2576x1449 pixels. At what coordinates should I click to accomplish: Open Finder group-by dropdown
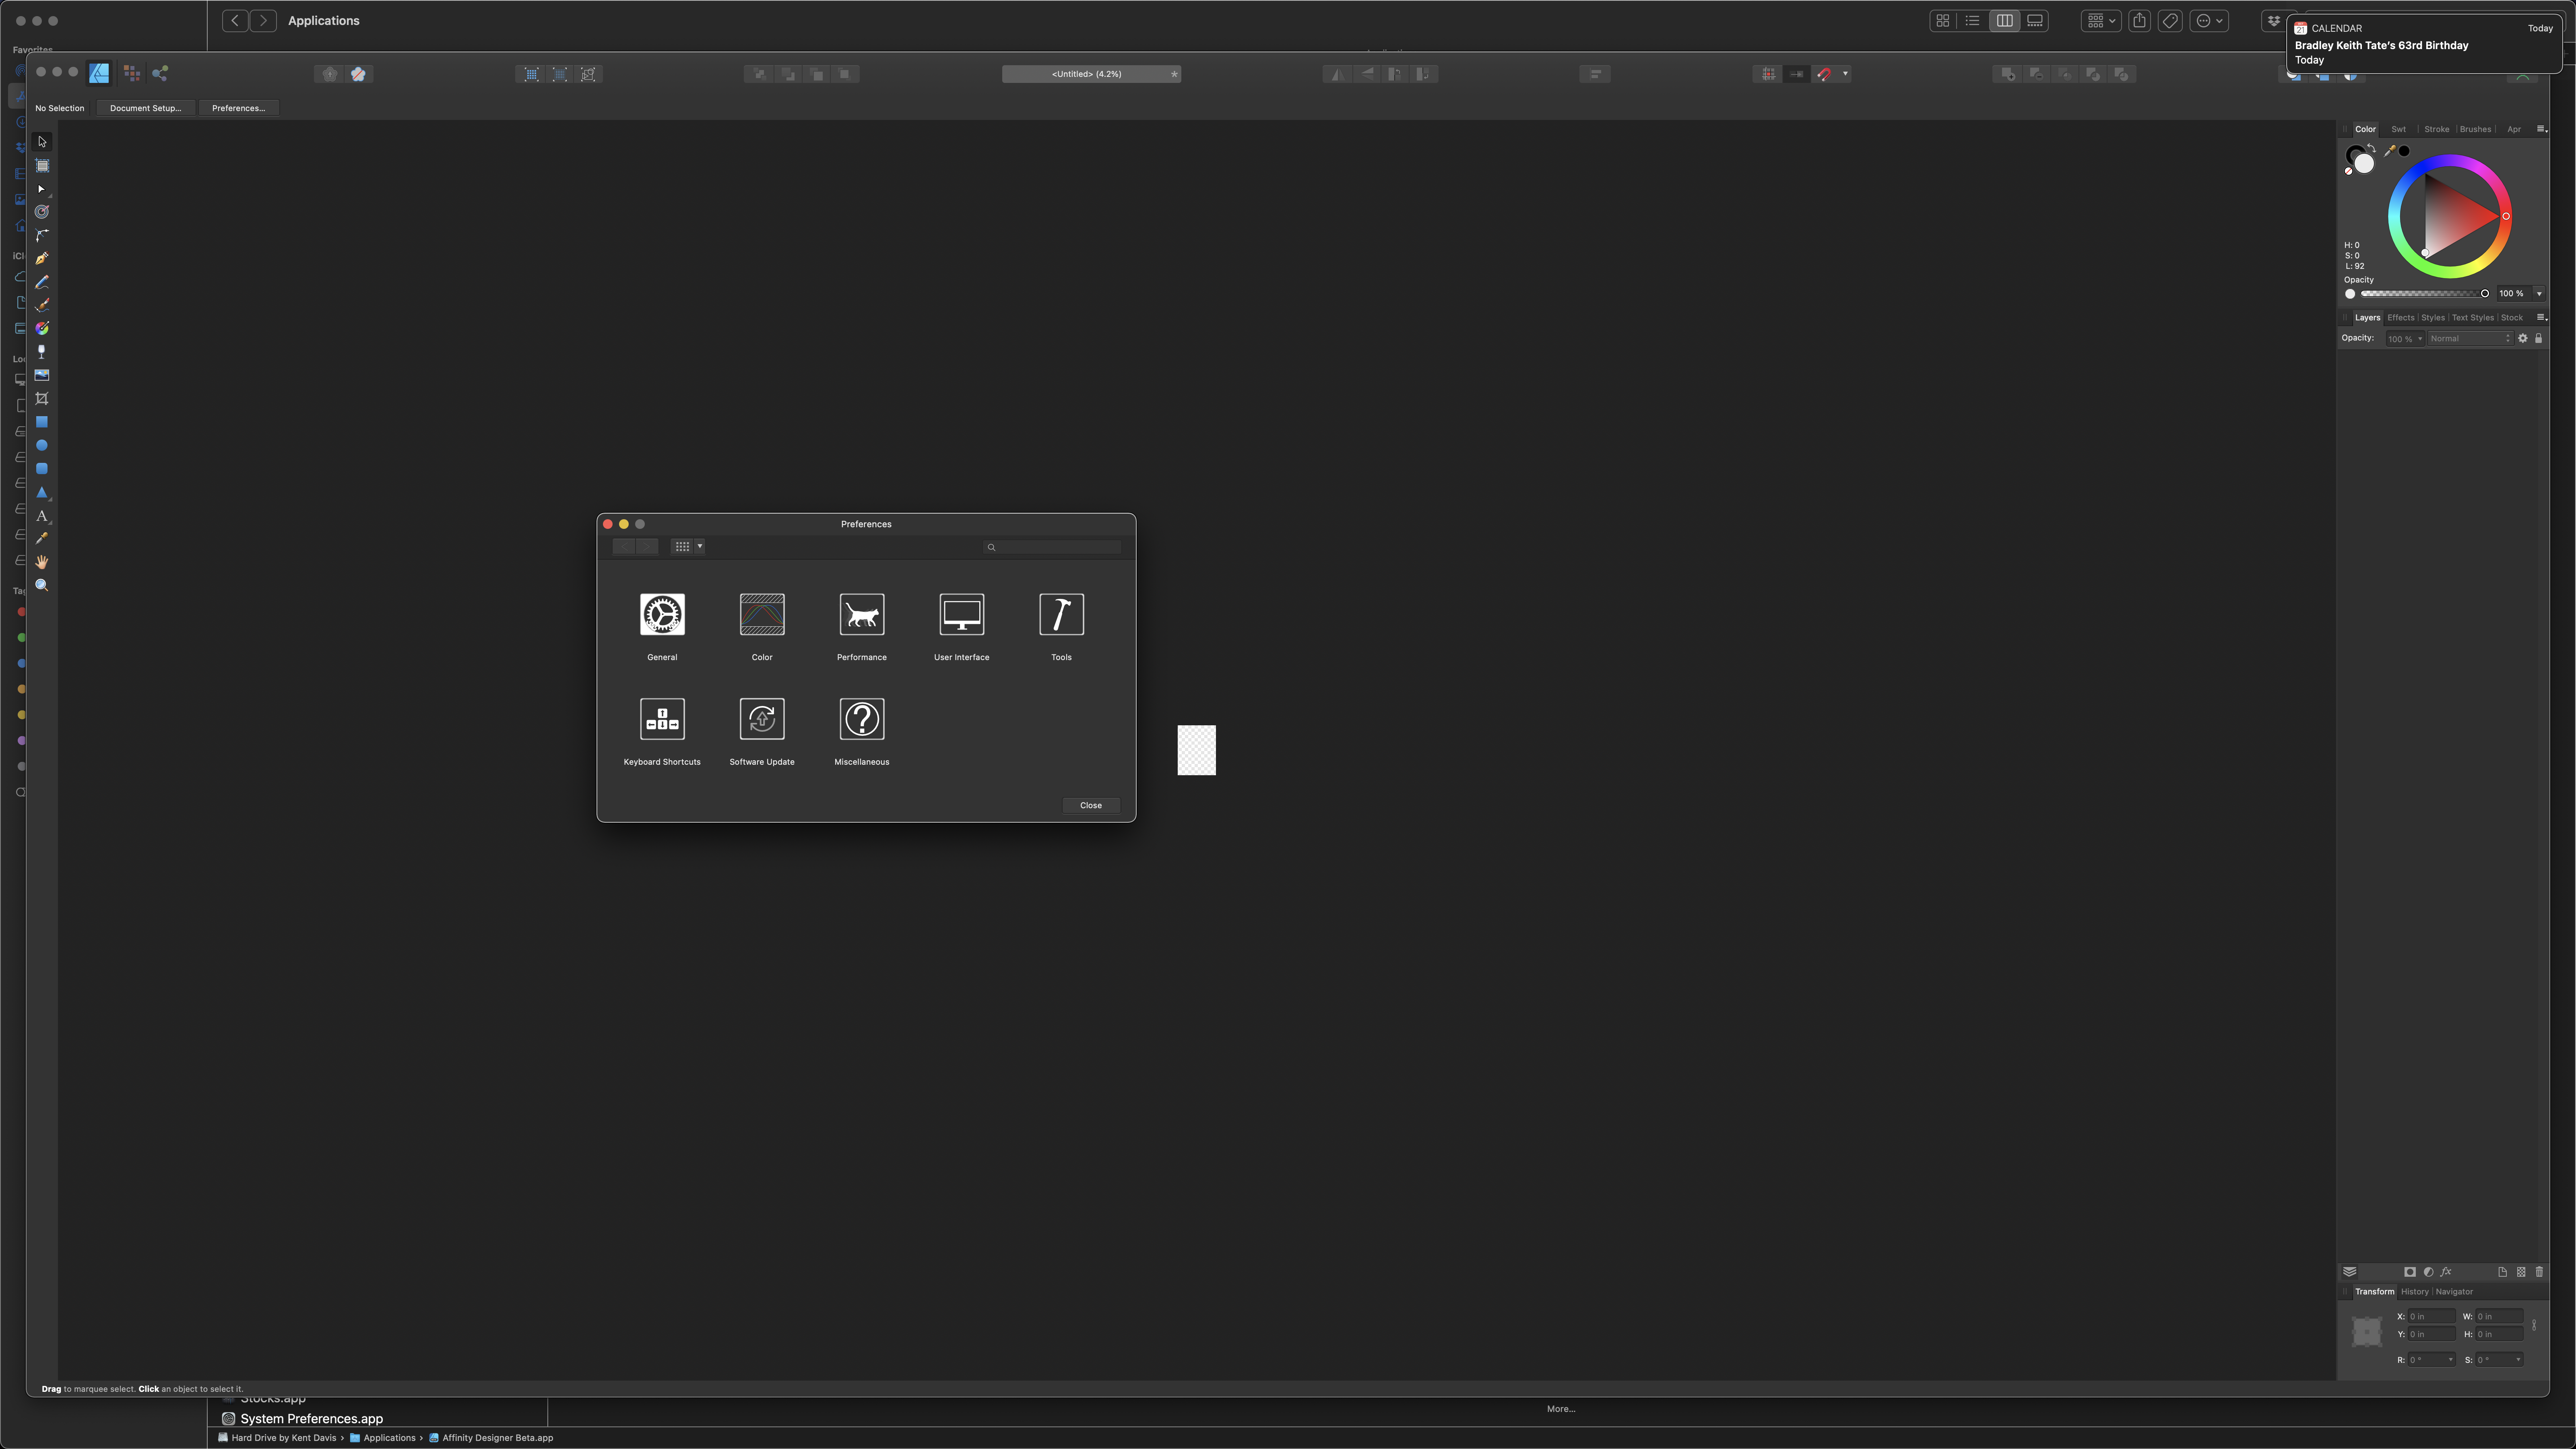coord(2101,21)
